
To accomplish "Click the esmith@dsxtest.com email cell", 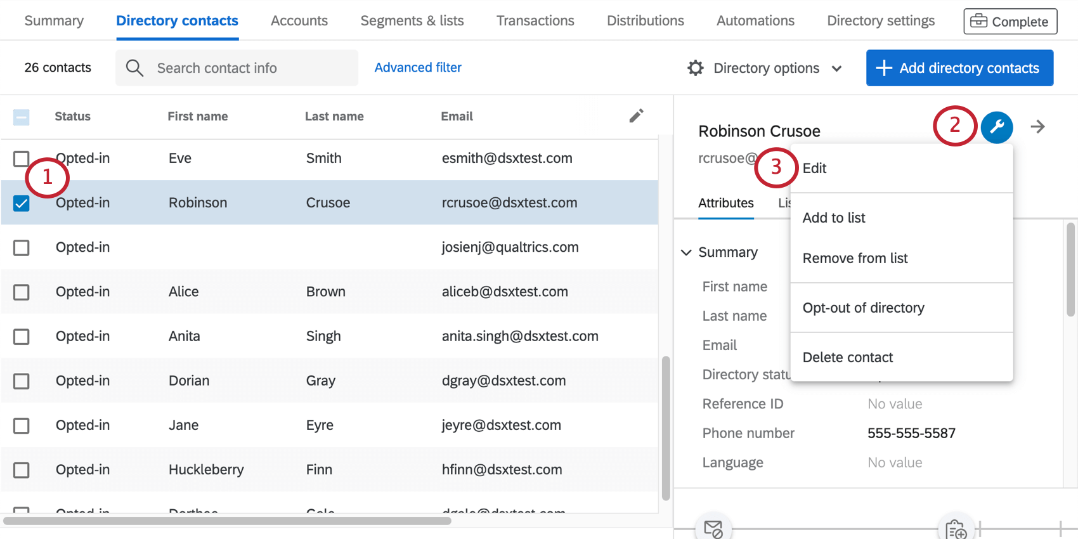I will (x=507, y=159).
